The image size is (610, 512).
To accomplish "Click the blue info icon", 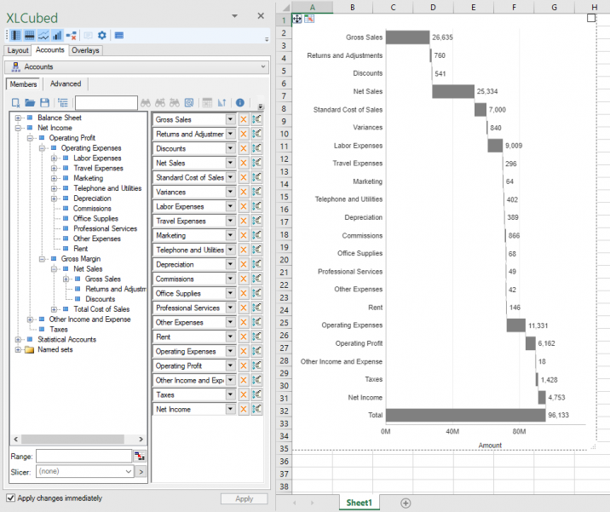I will (x=240, y=103).
